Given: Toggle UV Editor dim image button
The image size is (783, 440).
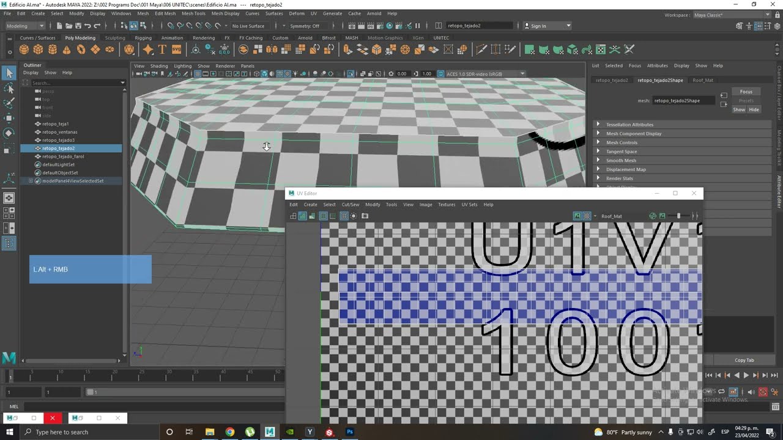Looking at the screenshot, I should click(x=662, y=216).
